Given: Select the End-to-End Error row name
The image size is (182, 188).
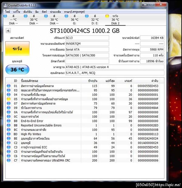Looking at the screenshot, I should 32,121.
